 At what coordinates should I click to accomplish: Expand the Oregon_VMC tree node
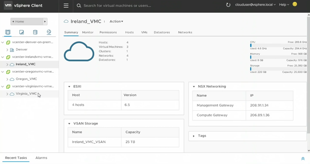coord(7,79)
